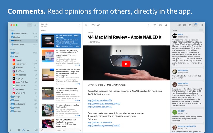Open sidebar filter options icon
This screenshot has height=133, width=213.
coord(36,130)
